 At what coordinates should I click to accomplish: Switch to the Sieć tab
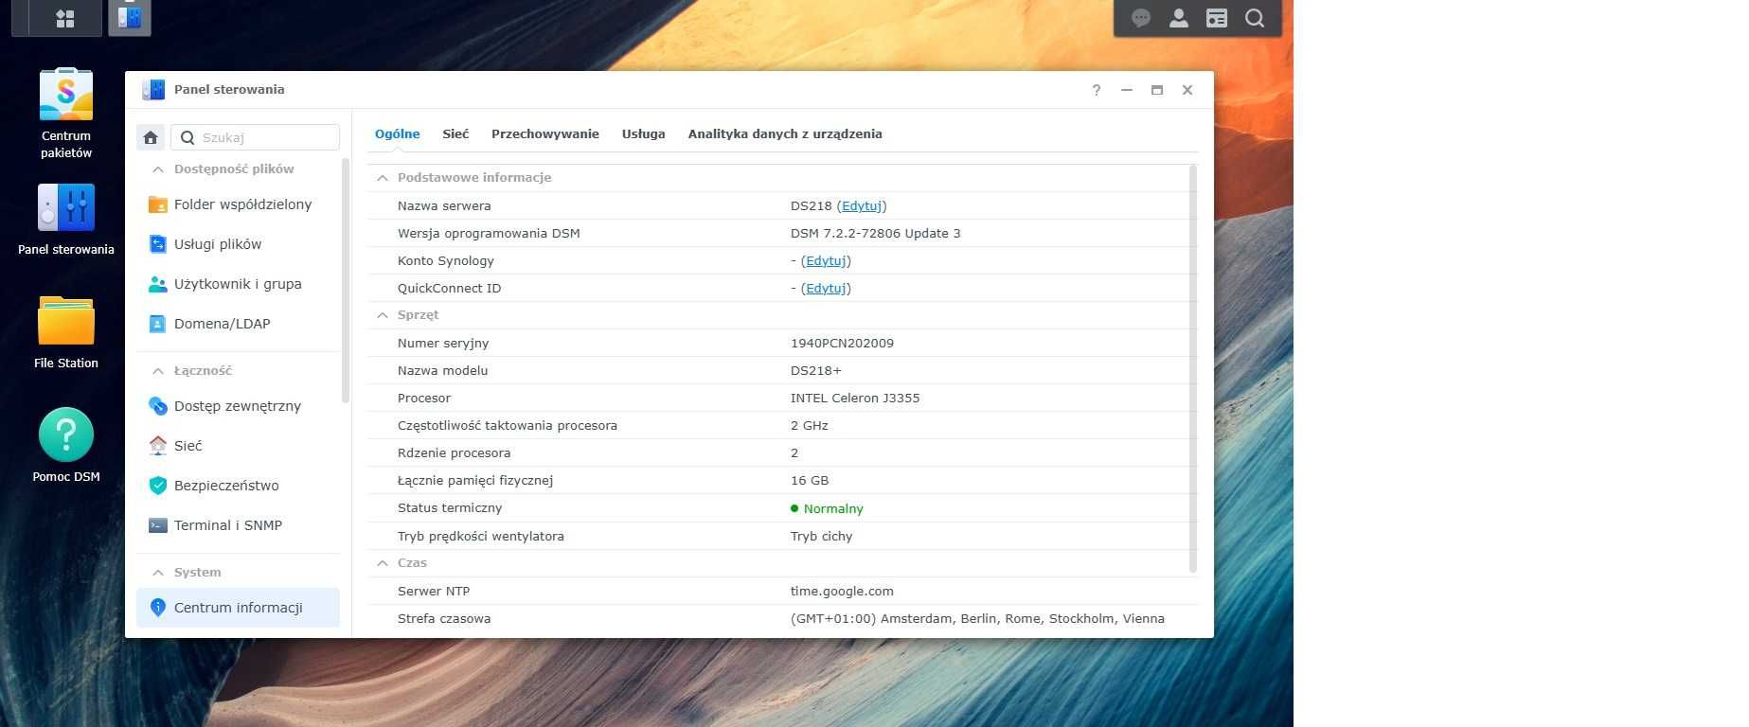[x=455, y=133]
